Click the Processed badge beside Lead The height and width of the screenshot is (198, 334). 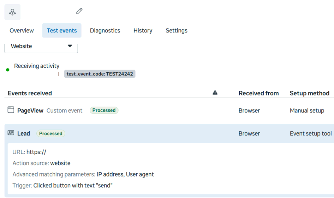pyautogui.click(x=51, y=133)
